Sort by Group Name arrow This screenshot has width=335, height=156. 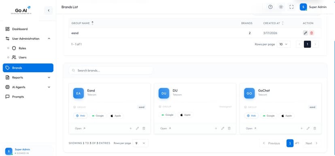[x=93, y=23]
